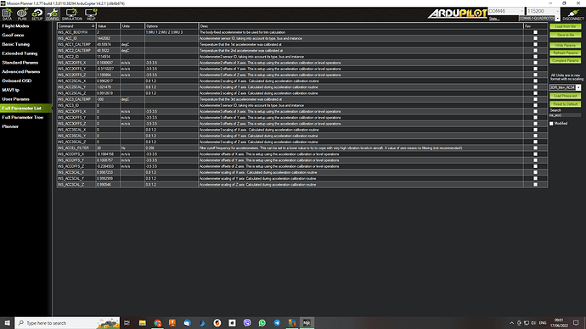Toggle favorite for INS_ACC2_ID
The height and width of the screenshot is (329, 586).
[x=535, y=57]
